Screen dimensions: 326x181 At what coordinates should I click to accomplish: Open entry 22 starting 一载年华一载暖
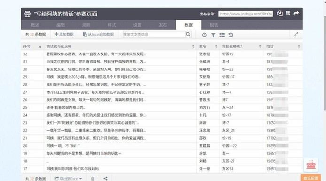tap(96, 131)
